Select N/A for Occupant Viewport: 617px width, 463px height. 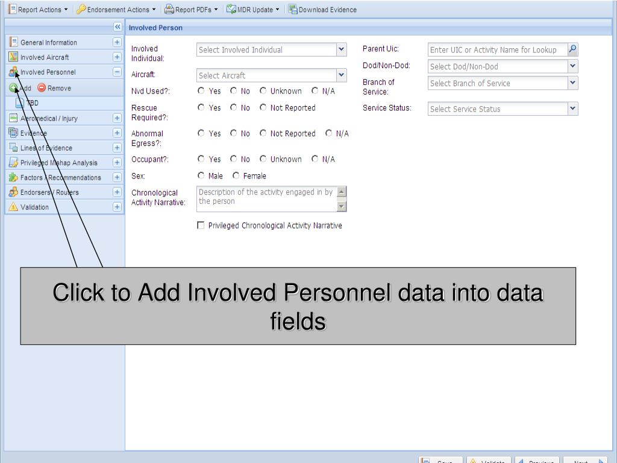(x=315, y=159)
